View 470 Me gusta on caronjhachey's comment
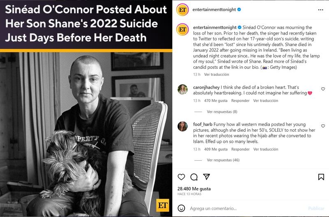 215,100
